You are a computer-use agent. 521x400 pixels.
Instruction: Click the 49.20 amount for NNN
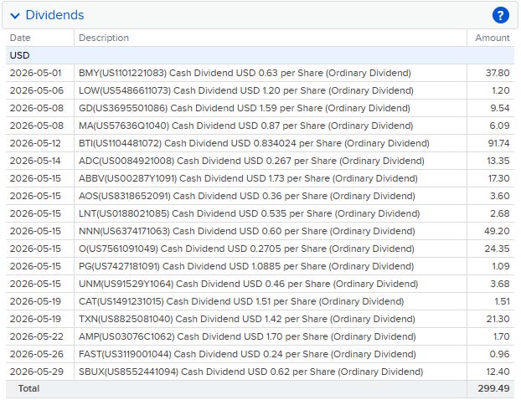pos(497,231)
